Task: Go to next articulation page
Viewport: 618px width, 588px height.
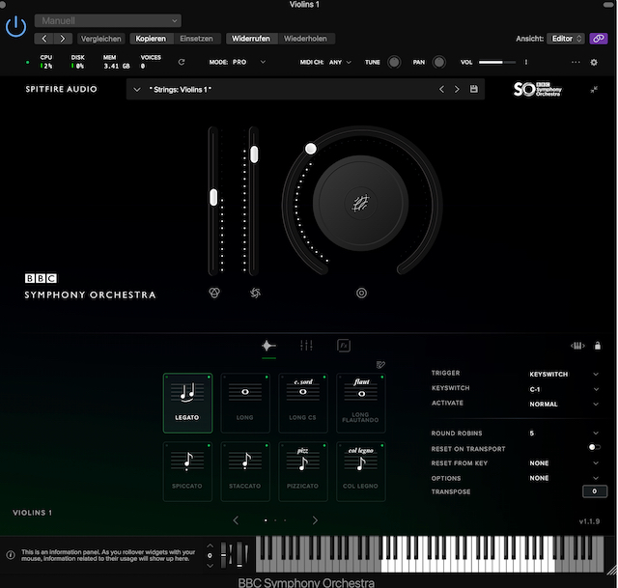Action: [x=315, y=520]
